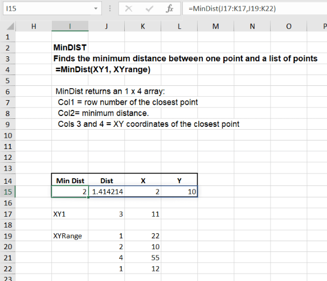Click the 'X' header cell in row 14

point(143,180)
